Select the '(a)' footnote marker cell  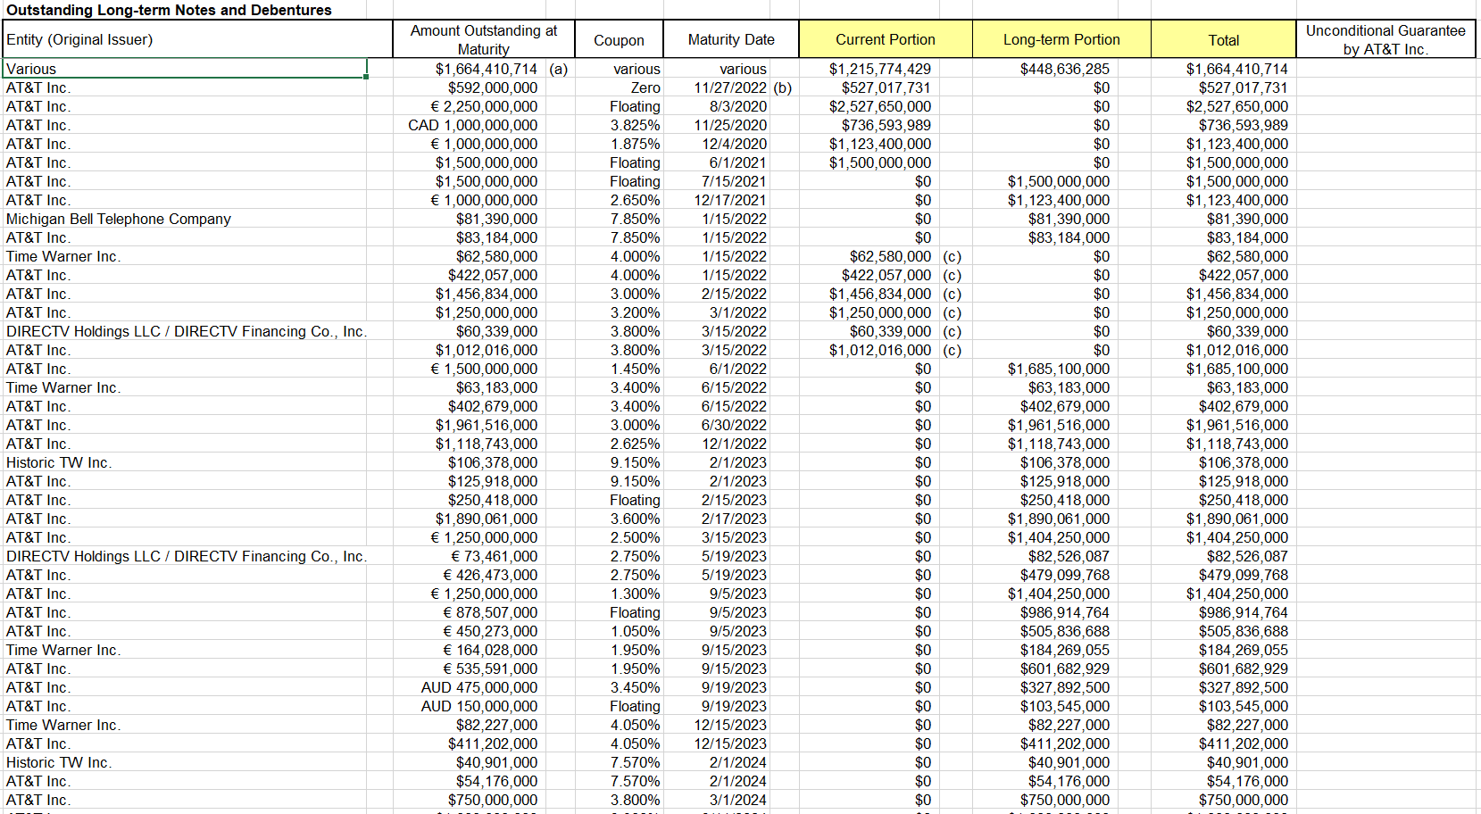pos(559,69)
